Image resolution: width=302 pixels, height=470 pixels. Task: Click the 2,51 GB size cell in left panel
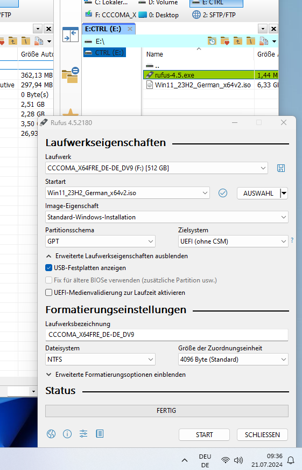(x=33, y=105)
